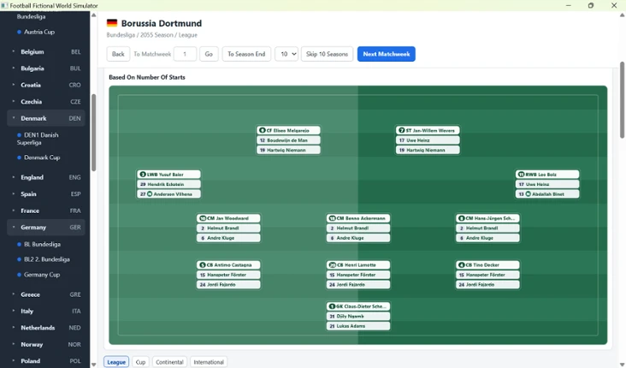Click Skip 10 Seasons button
This screenshot has height=368, width=626.
pyautogui.click(x=327, y=54)
